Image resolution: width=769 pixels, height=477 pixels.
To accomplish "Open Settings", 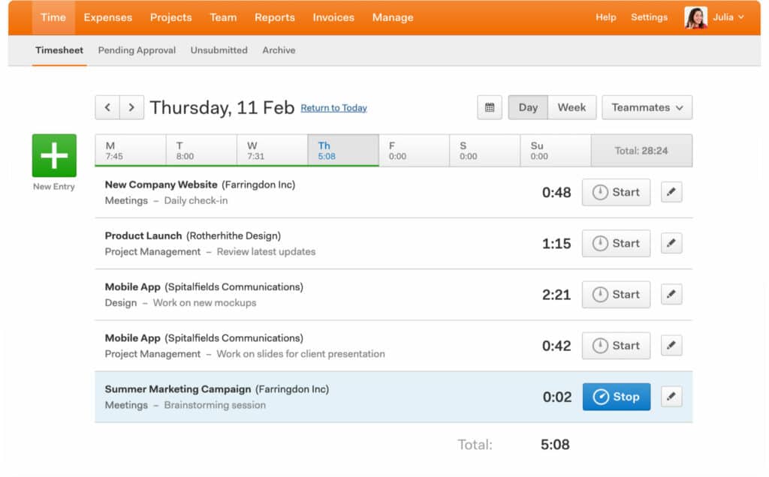I will [649, 17].
